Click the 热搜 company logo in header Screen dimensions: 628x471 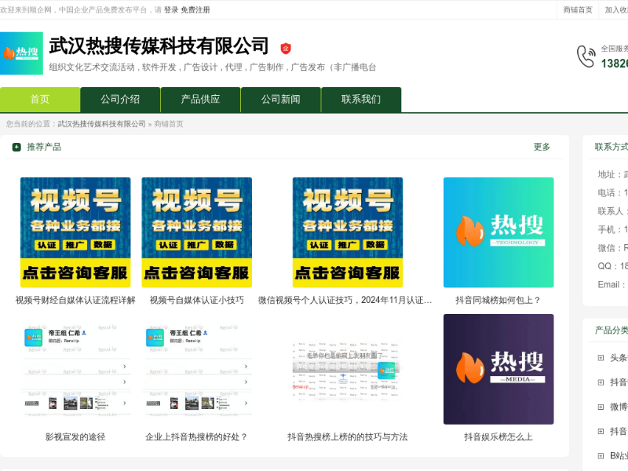coord(21,53)
